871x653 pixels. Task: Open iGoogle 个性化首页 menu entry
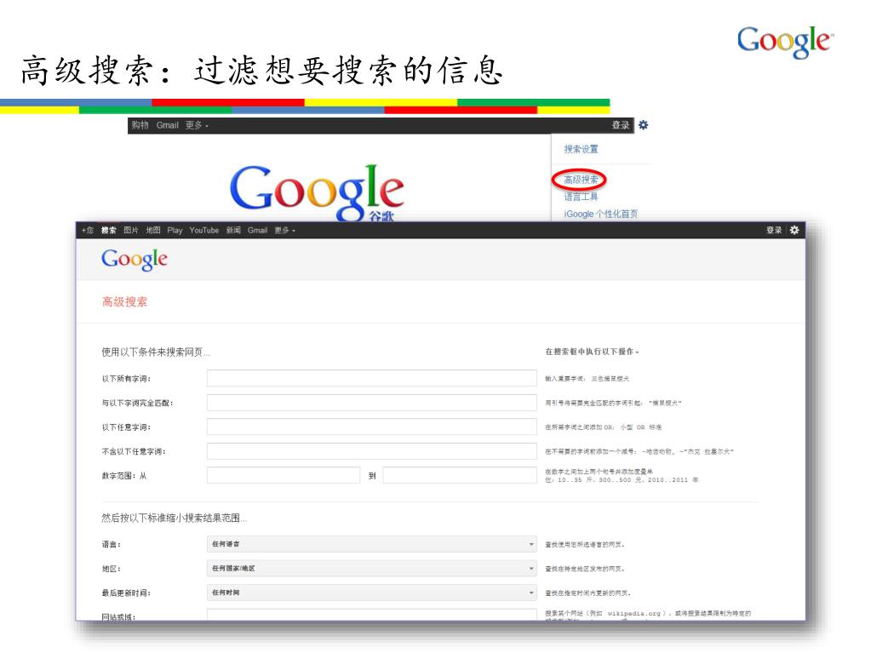(600, 214)
